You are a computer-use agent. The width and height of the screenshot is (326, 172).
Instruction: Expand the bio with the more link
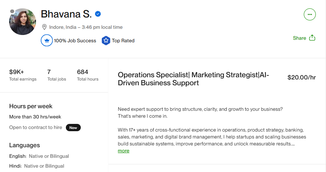[123, 150]
